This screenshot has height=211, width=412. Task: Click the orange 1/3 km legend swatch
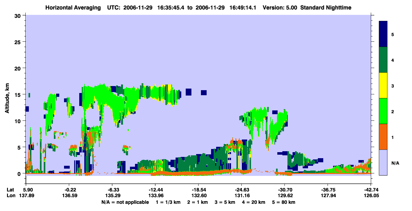(383, 137)
